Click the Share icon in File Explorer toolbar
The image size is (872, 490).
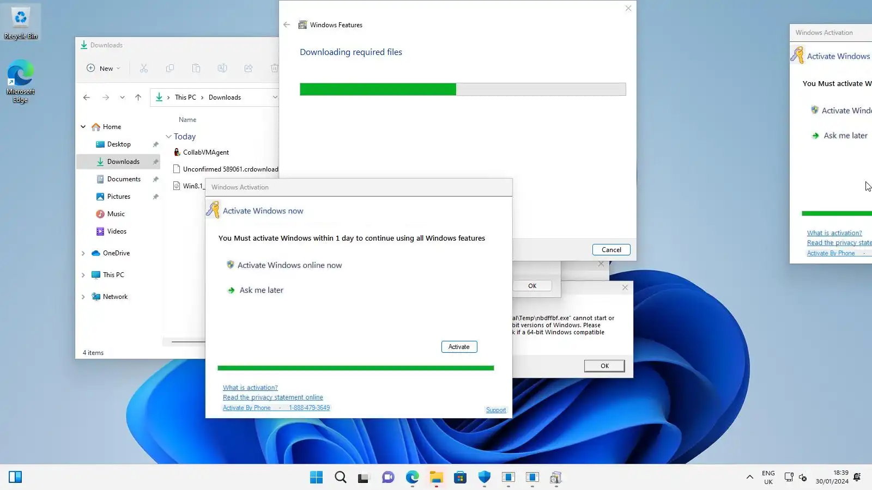click(x=249, y=68)
